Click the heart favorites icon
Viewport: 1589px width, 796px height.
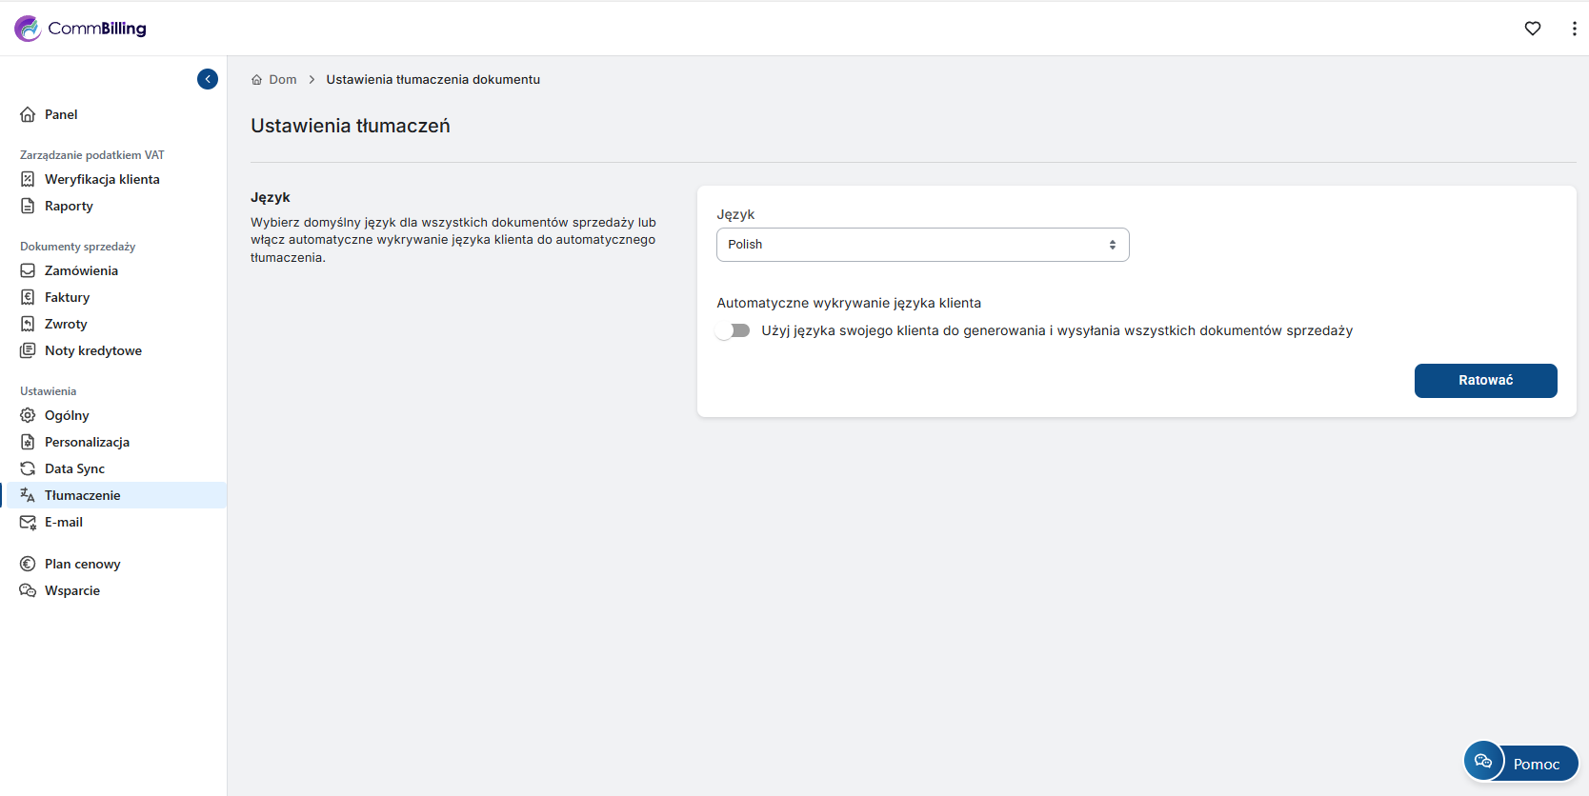pyautogui.click(x=1532, y=29)
